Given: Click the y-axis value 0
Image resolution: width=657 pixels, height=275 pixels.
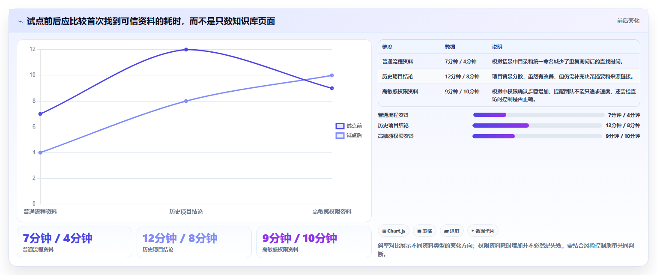Looking at the screenshot, I should (x=34, y=204).
